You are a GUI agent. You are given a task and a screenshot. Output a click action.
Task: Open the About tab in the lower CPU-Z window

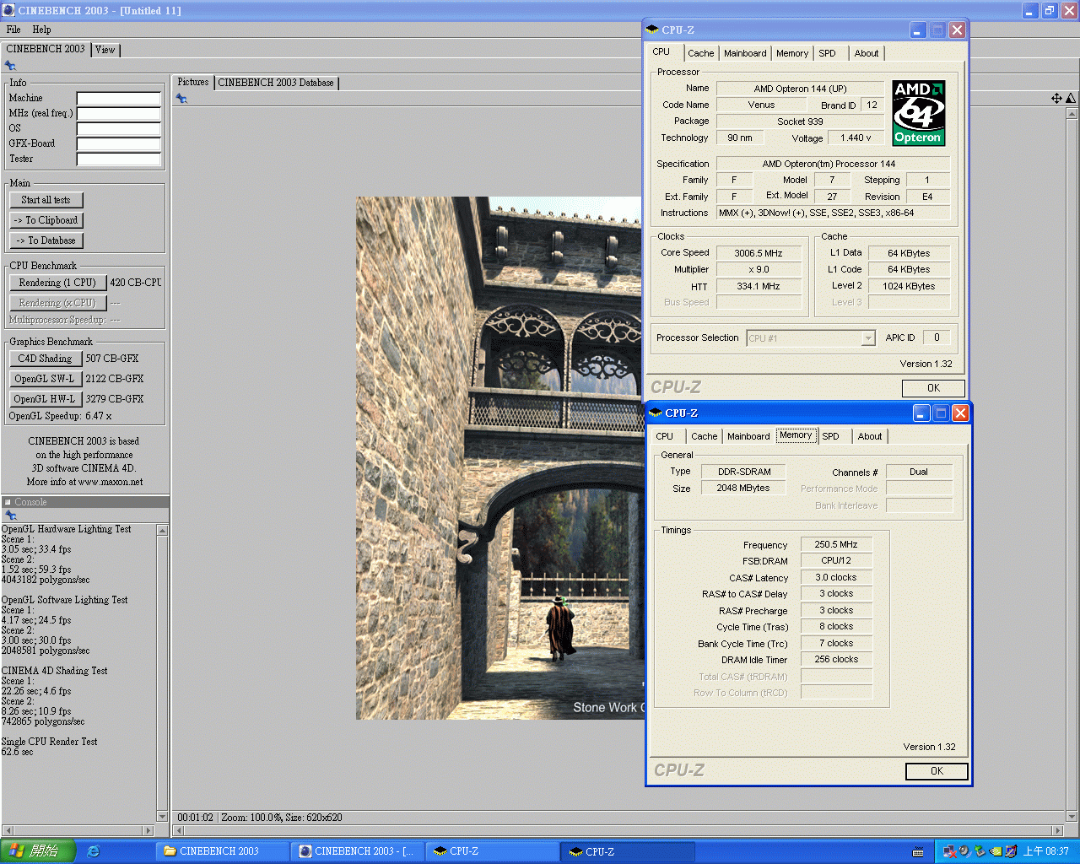click(870, 436)
